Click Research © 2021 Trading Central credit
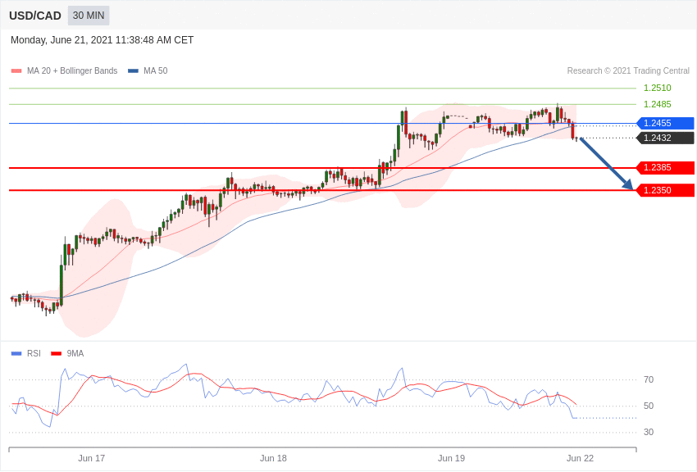Viewport: 697px width, 472px height. pyautogui.click(x=628, y=70)
